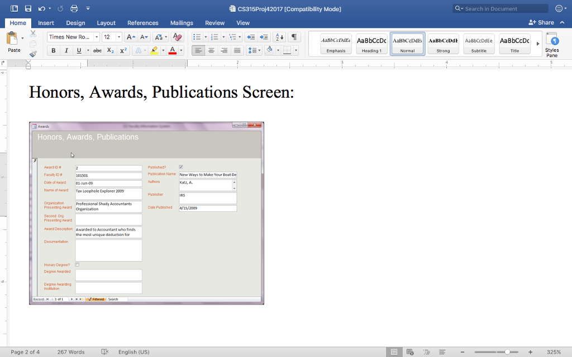Click the Save icon in title bar
This screenshot has height=357, width=572.
pos(29,8)
